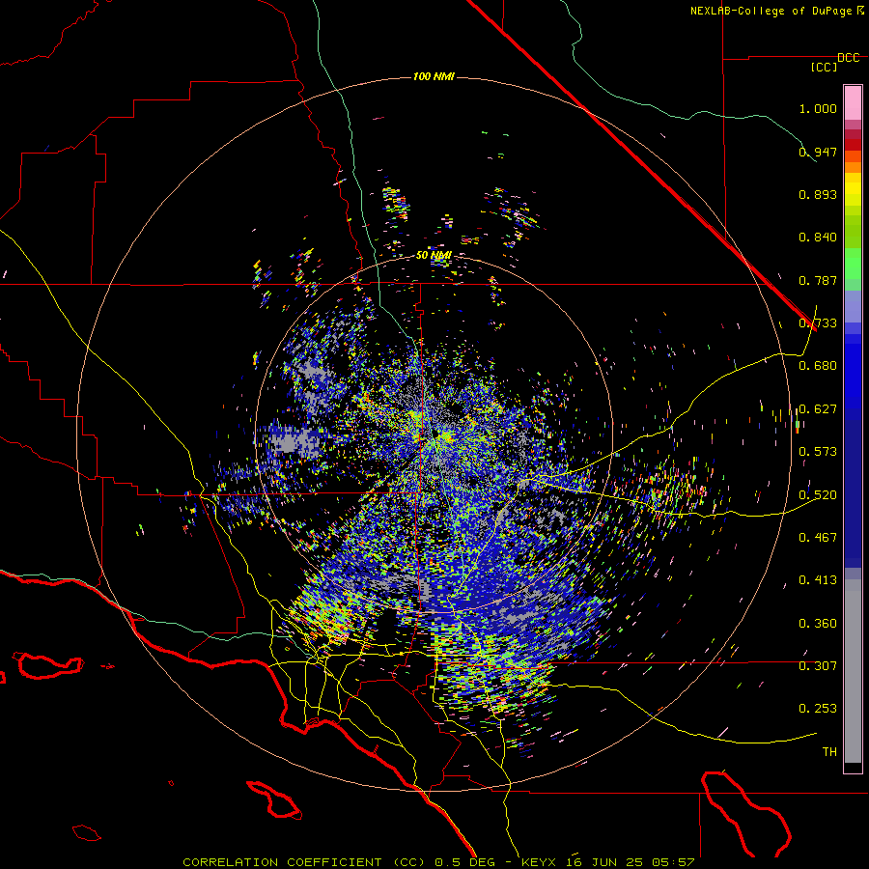The image size is (869, 869).
Task: Click the 1.000 value on the scale
Action: (818, 108)
